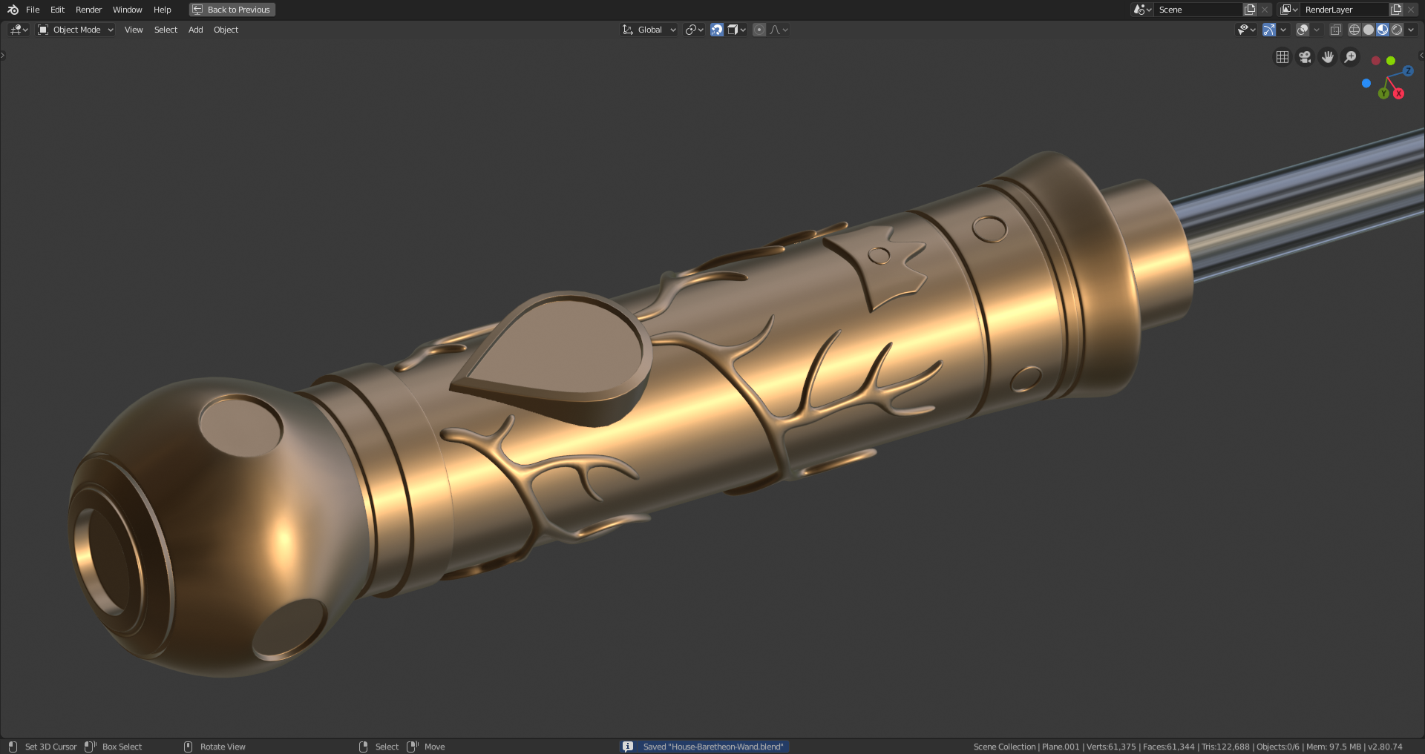This screenshot has height=754, width=1425.
Task: Toggle orthographic/perspective grid icon
Action: point(1282,57)
